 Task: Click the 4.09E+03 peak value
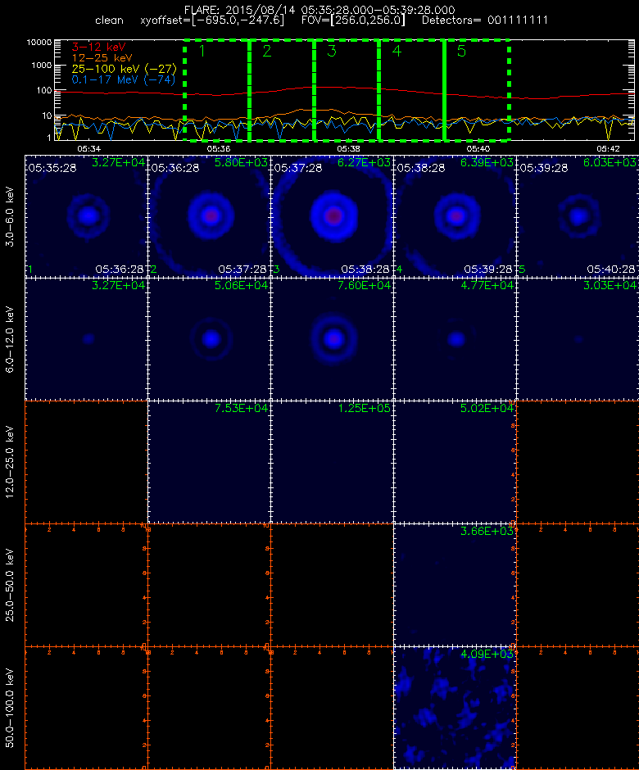pos(487,654)
